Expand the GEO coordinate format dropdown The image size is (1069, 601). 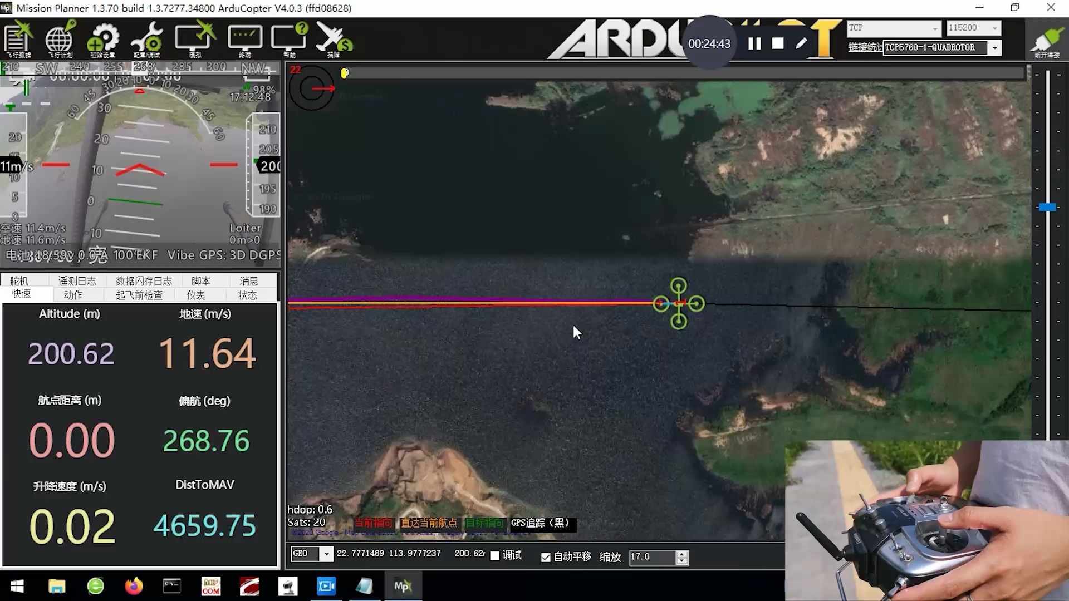point(327,554)
